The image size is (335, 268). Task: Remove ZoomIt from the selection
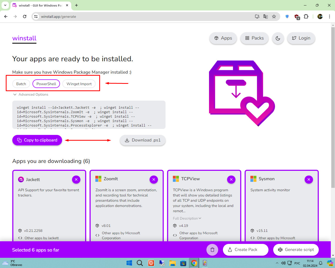(x=154, y=179)
